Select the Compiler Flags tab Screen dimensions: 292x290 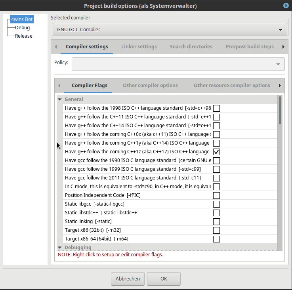(90, 86)
